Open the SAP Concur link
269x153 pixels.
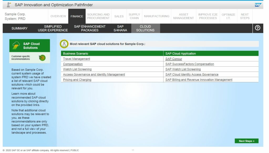tap(174, 59)
